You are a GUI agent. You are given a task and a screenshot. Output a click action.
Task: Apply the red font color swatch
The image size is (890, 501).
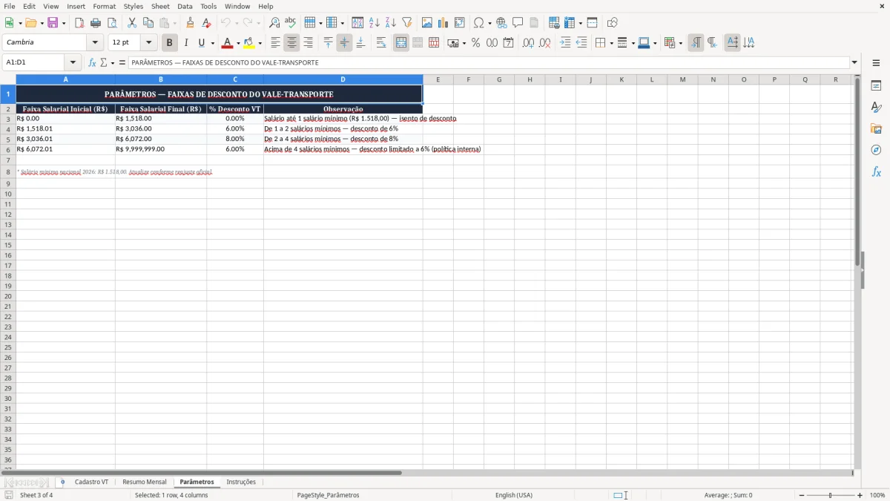tap(228, 43)
